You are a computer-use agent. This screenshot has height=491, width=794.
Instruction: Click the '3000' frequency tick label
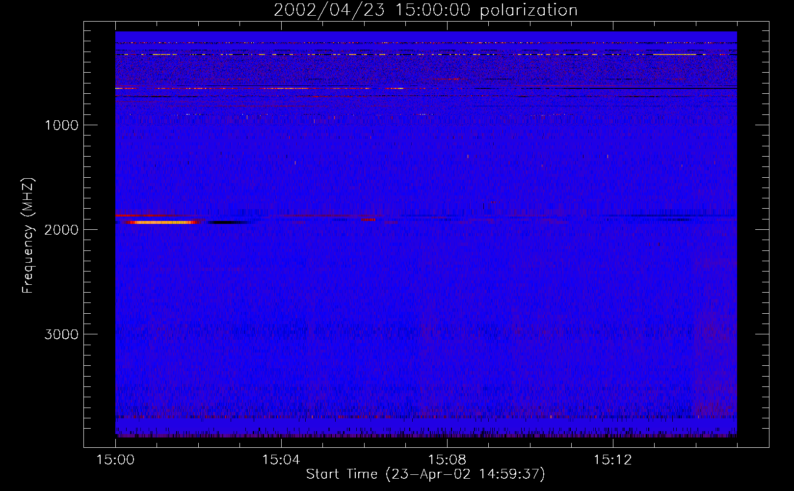coord(61,334)
